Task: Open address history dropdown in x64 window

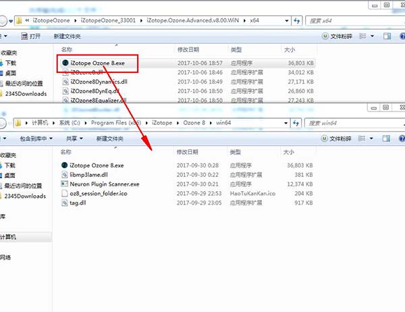Action: (x=287, y=21)
